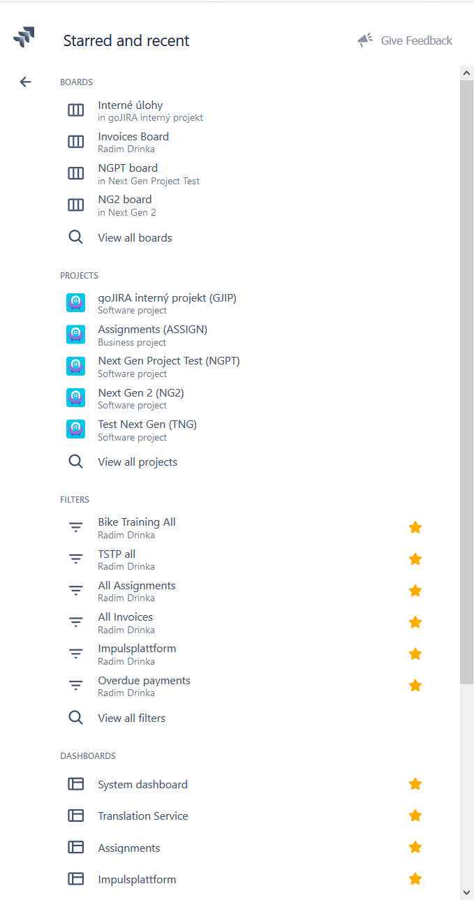
Task: Click the Bike Training All filter icon
Action: point(75,528)
